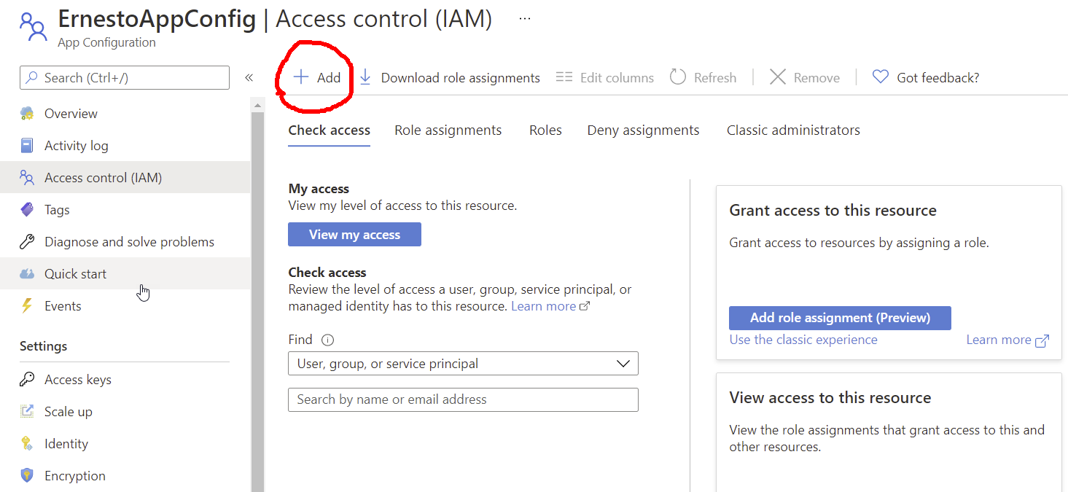Click the external link icon after Learn more
The height and width of the screenshot is (492, 1068).
point(584,307)
